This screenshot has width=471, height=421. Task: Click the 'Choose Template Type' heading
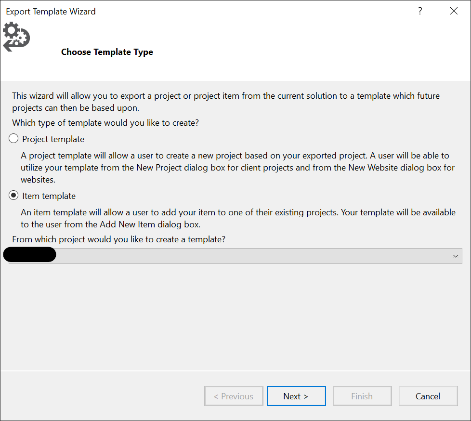[x=107, y=52]
